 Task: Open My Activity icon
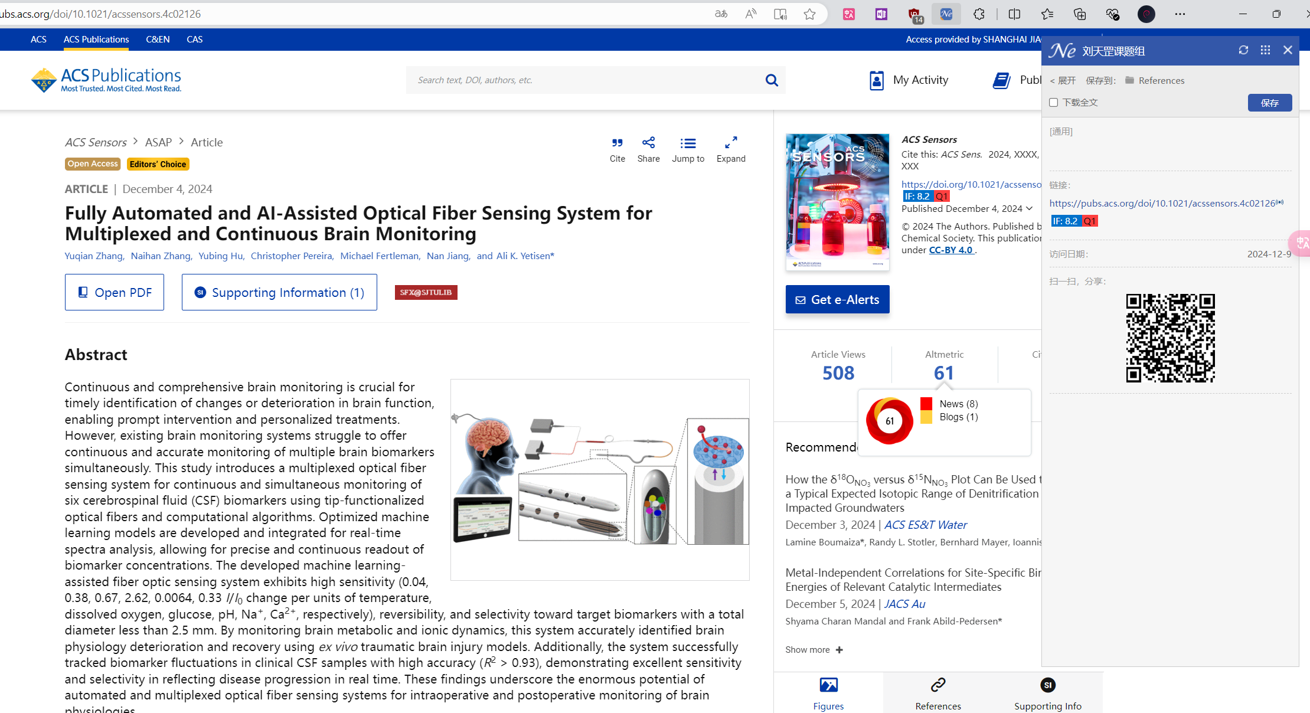pos(877,80)
